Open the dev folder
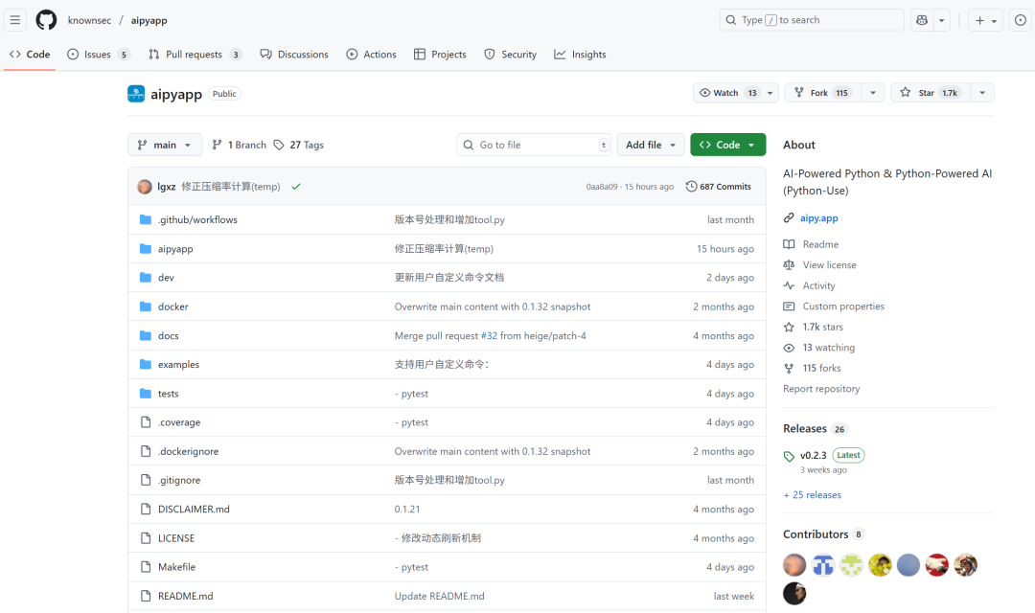This screenshot has width=1035, height=613. (x=166, y=278)
